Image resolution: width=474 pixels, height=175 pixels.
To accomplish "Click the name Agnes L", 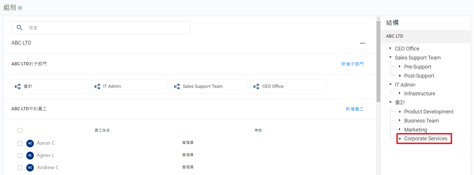I will tap(46, 155).
